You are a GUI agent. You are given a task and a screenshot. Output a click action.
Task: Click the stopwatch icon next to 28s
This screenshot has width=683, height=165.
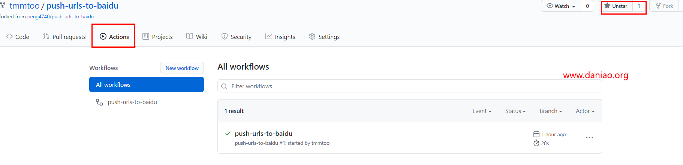pos(536,143)
